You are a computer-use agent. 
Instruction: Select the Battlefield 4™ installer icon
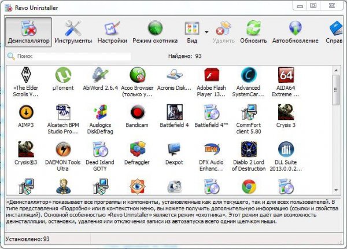pyautogui.click(x=212, y=112)
